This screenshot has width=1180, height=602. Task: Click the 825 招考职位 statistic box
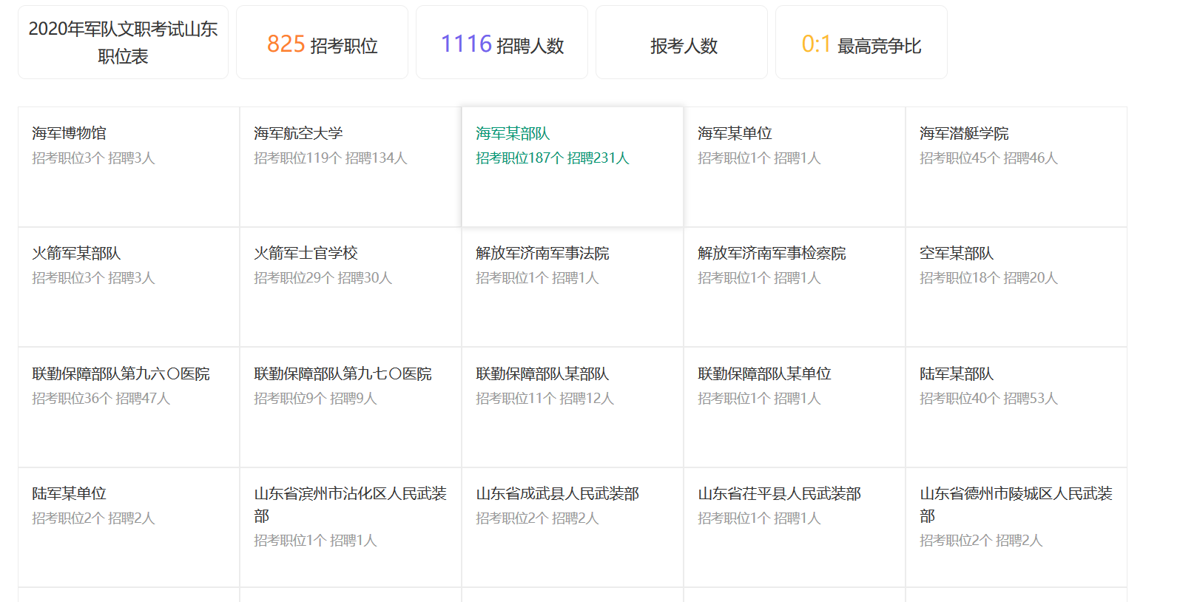pos(322,43)
